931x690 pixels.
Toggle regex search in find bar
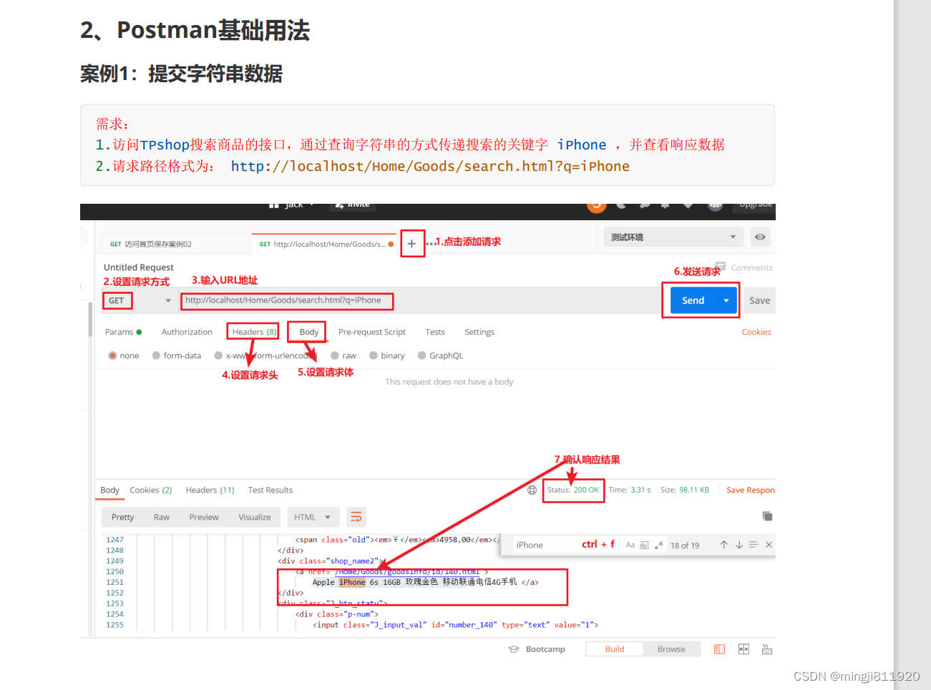tap(659, 545)
